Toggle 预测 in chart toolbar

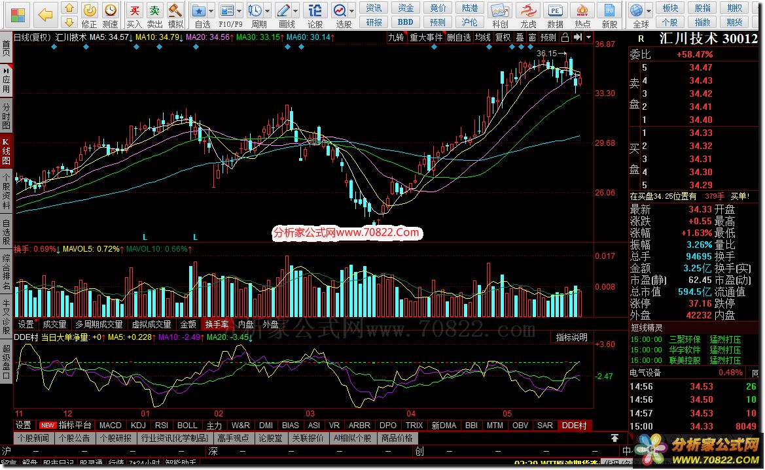(x=548, y=37)
